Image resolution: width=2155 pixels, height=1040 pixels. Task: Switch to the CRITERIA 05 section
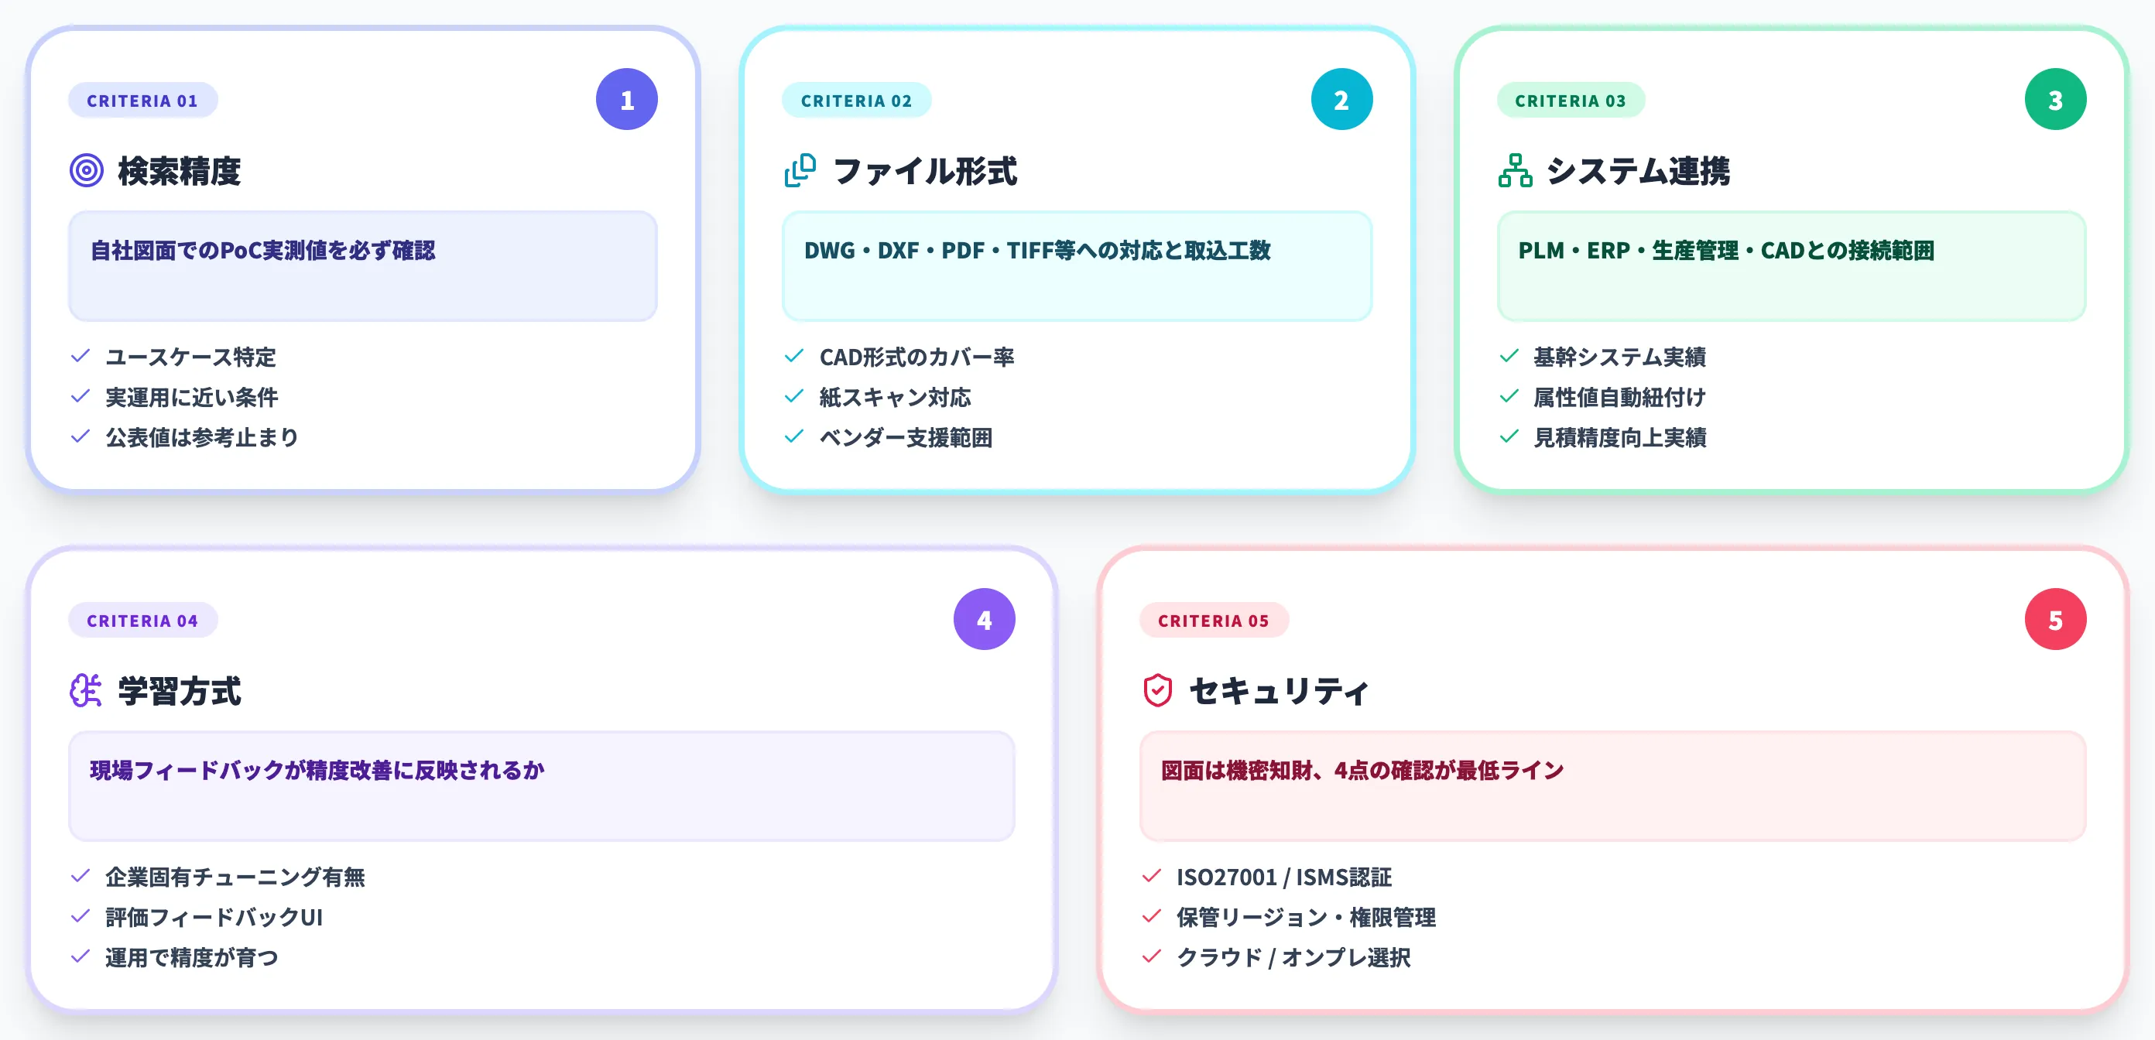pos(1214,621)
